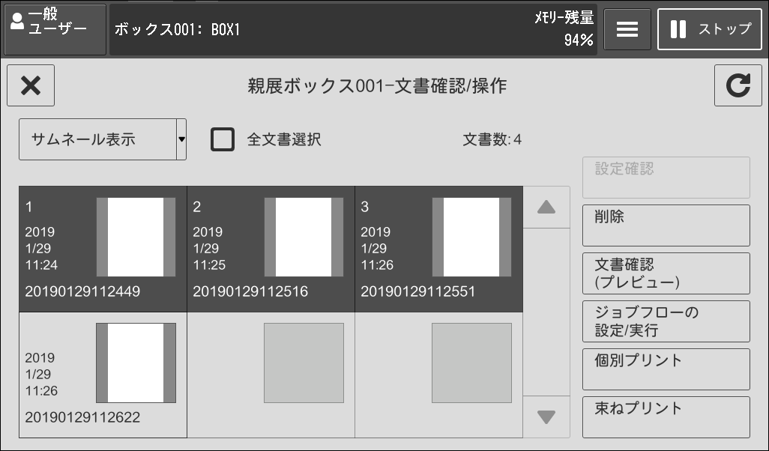Refresh the document list
This screenshot has width=769, height=451.
tap(738, 85)
